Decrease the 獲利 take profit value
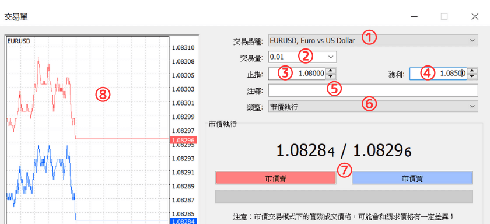This screenshot has width=490, height=224. coord(473,76)
